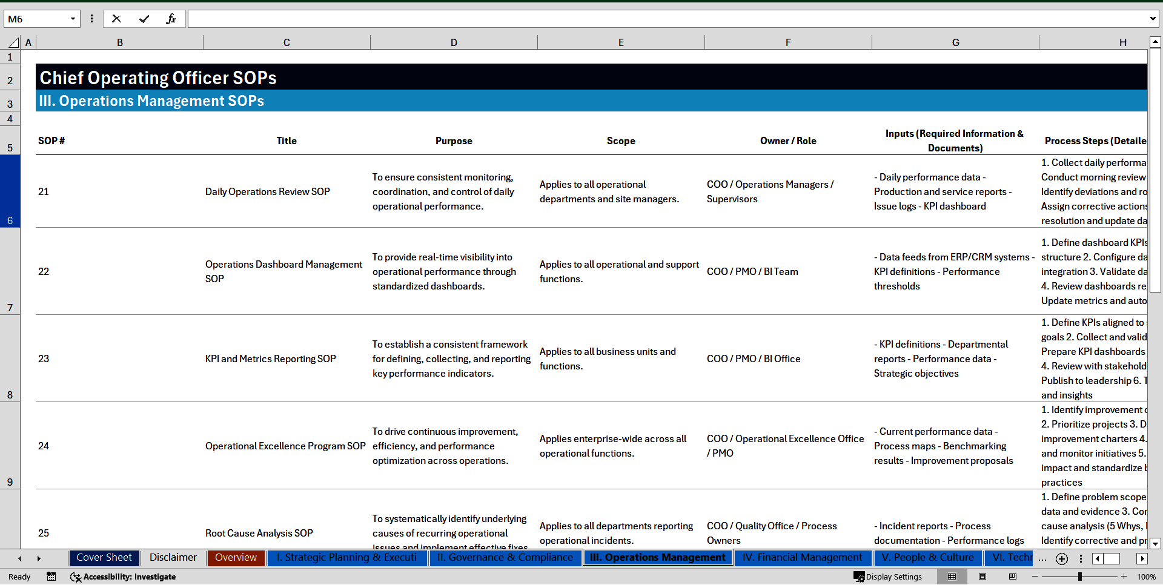Cancel the formula bar entry
The image size is (1163, 585).
pyautogui.click(x=116, y=19)
